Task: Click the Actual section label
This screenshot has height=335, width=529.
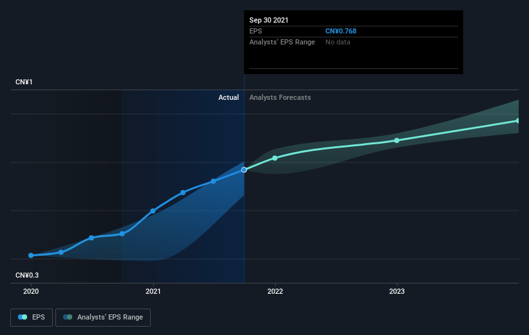Action: point(228,97)
